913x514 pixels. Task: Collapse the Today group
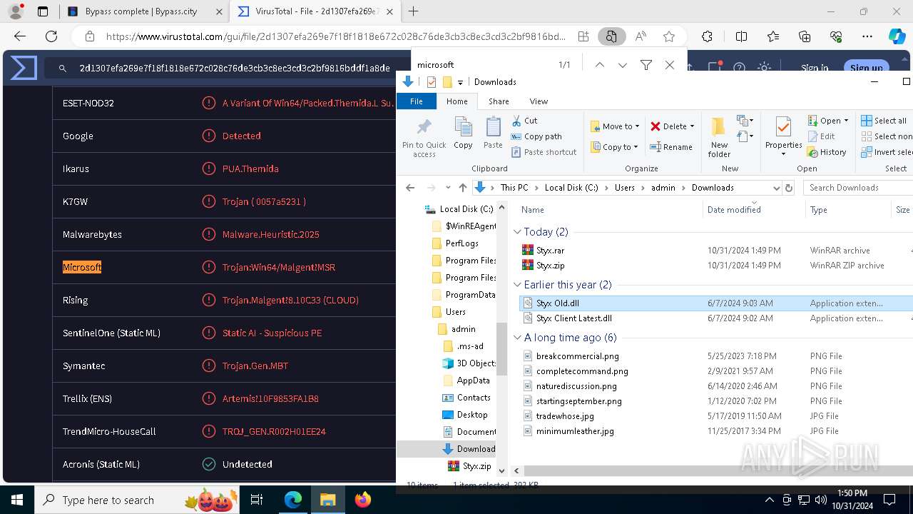pyautogui.click(x=517, y=232)
